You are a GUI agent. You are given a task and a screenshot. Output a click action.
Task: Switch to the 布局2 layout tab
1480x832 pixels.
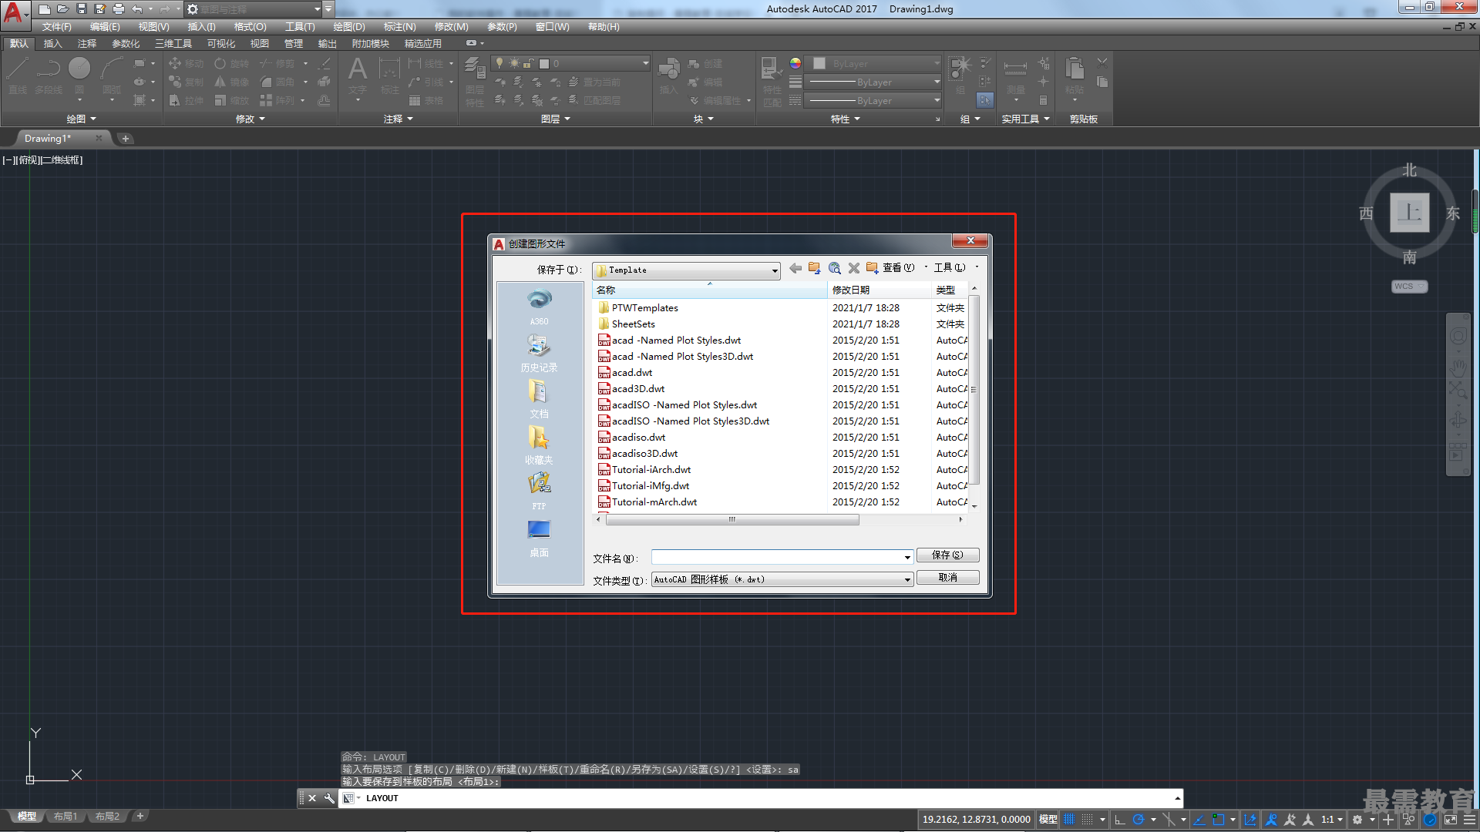pos(107,817)
